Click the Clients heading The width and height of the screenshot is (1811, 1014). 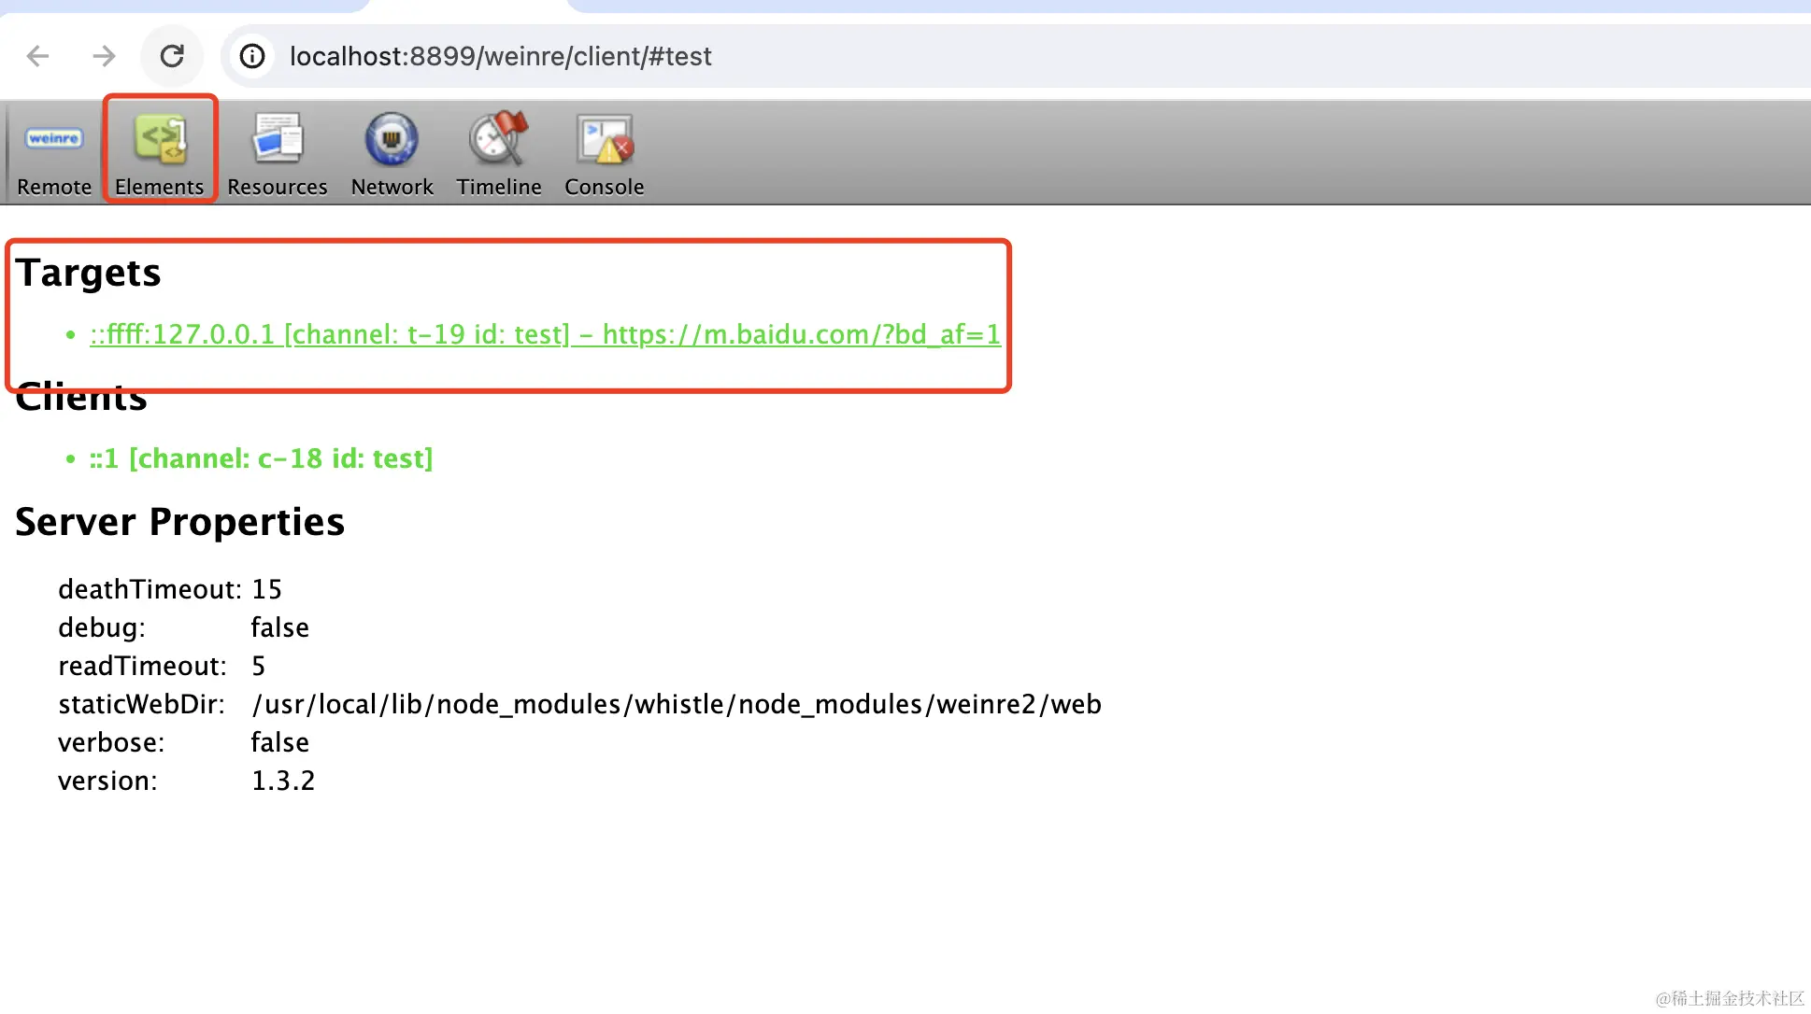81,400
